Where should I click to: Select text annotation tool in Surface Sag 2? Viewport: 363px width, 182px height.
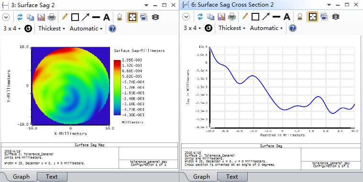point(107,17)
